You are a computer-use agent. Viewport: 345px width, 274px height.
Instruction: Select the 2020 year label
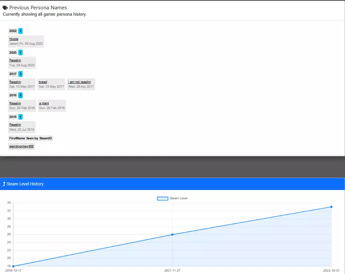[x=13, y=53]
